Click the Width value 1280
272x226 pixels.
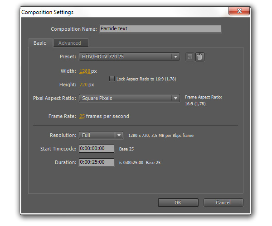click(85, 71)
